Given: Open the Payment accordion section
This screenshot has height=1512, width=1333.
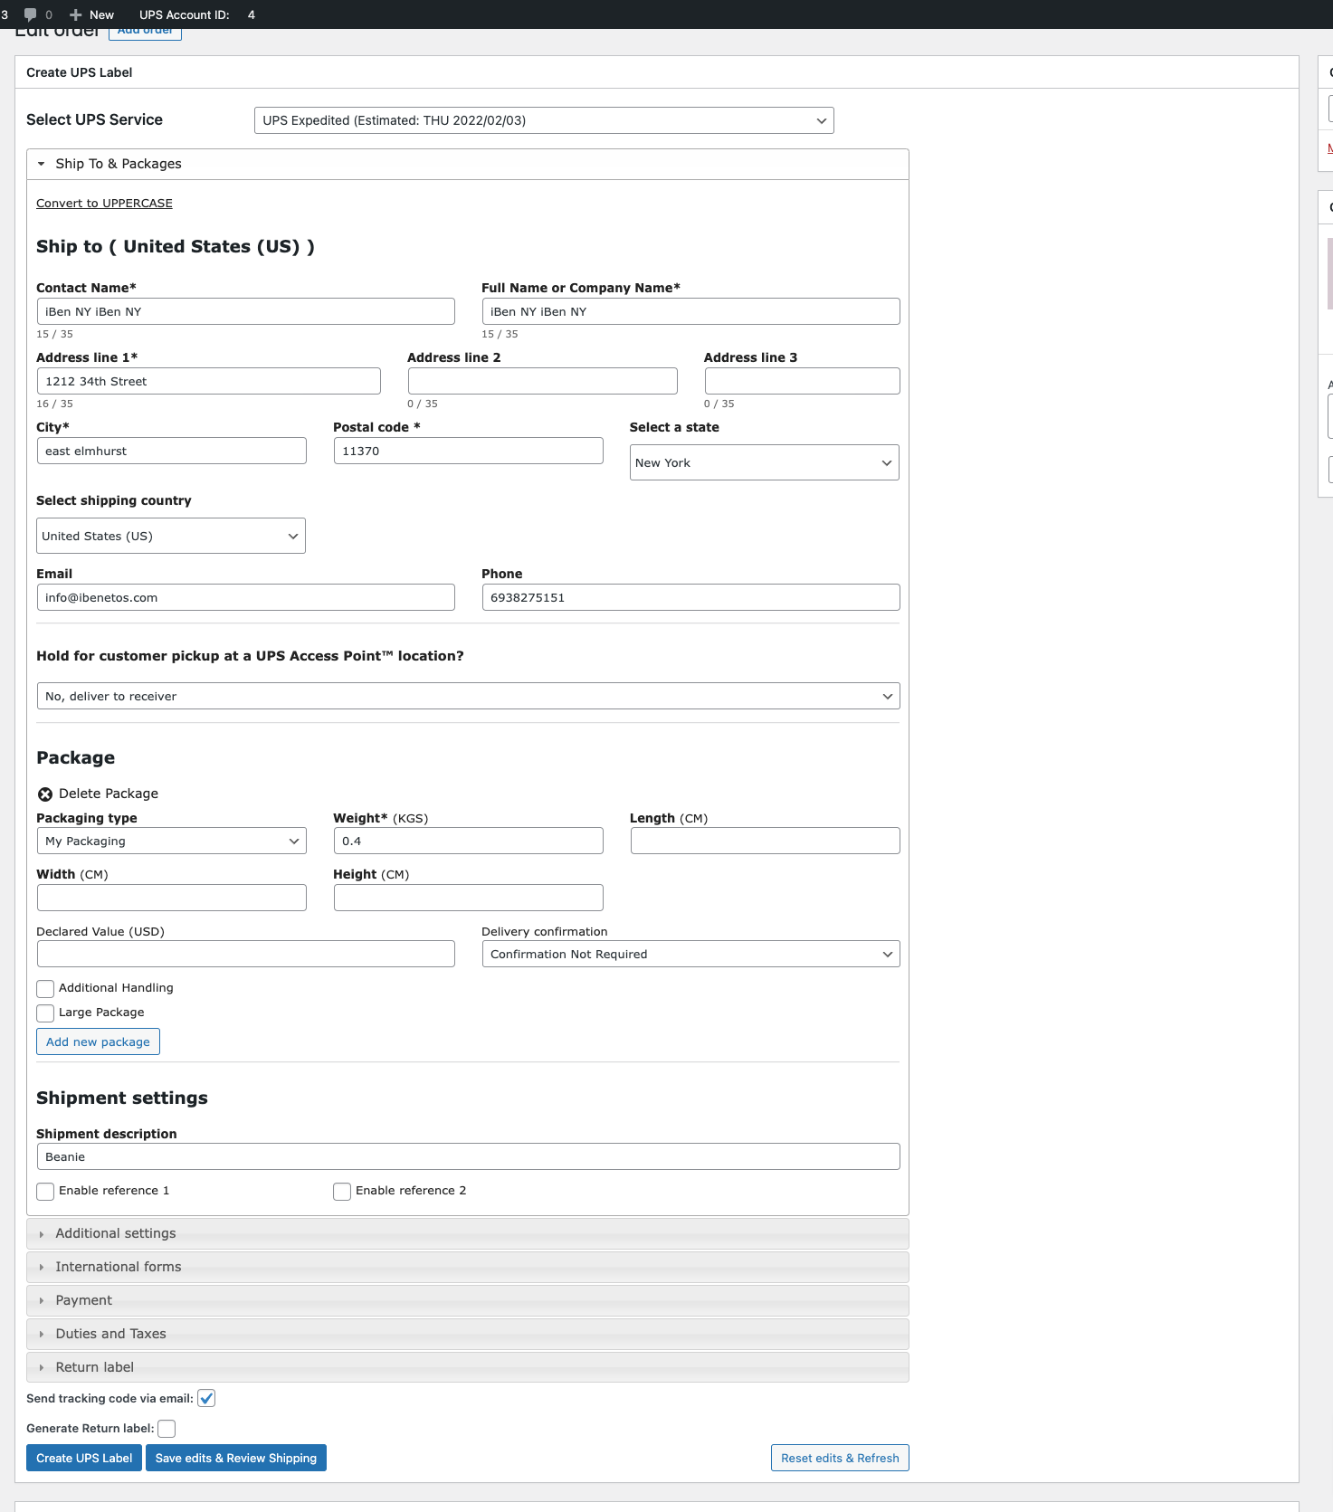Looking at the screenshot, I should 83,1301.
